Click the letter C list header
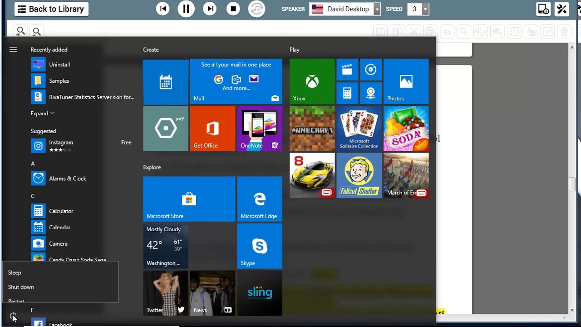 (x=33, y=196)
